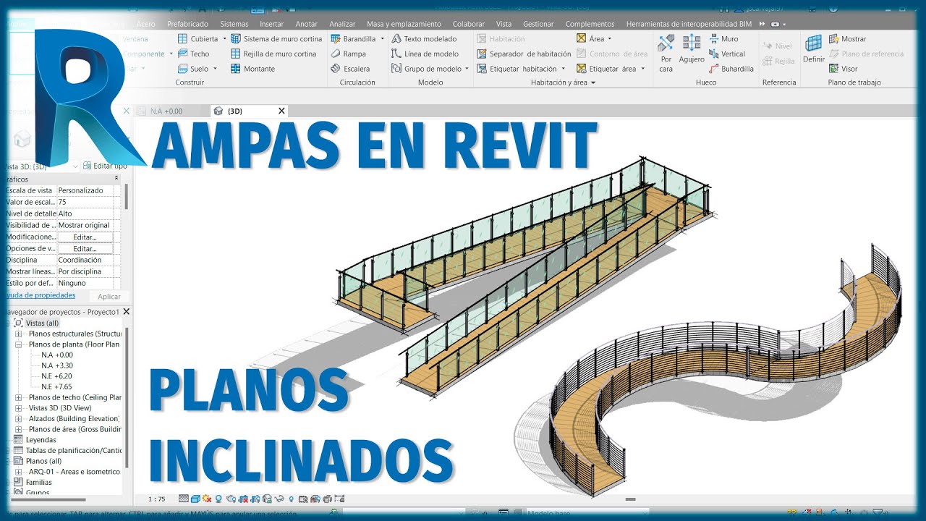This screenshot has height=521, width=926.
Task: Select the Montante mullion tool
Action: tap(252, 69)
